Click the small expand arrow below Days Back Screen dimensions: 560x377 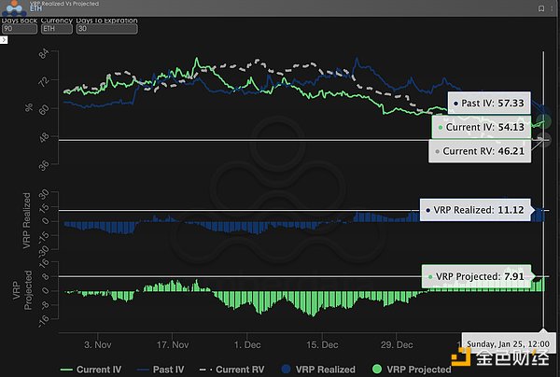pos(5,40)
